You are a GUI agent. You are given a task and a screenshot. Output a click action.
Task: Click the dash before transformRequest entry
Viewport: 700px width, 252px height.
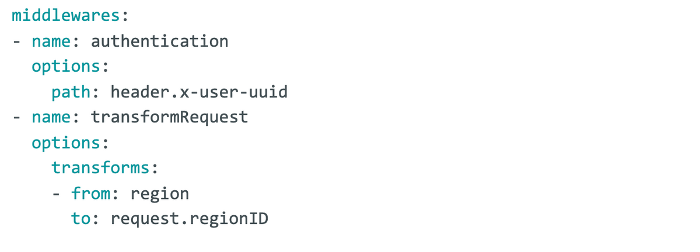tap(16, 118)
